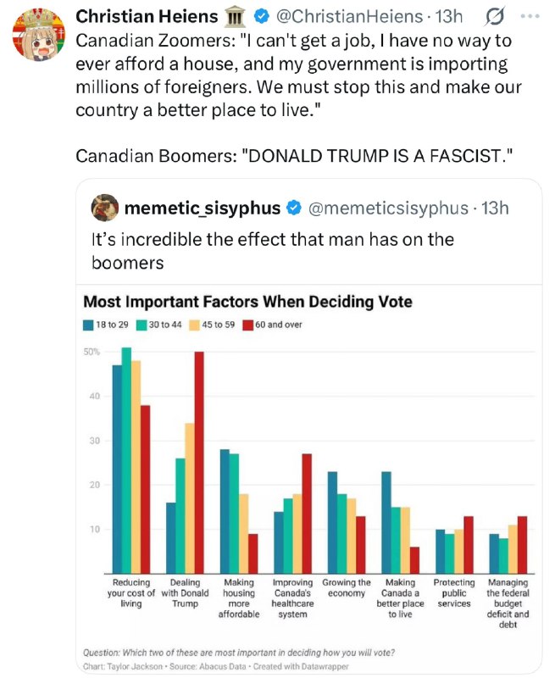This screenshot has width=555, height=678.
Task: Click the 18 to 29 legend swatch
Action: 88,325
